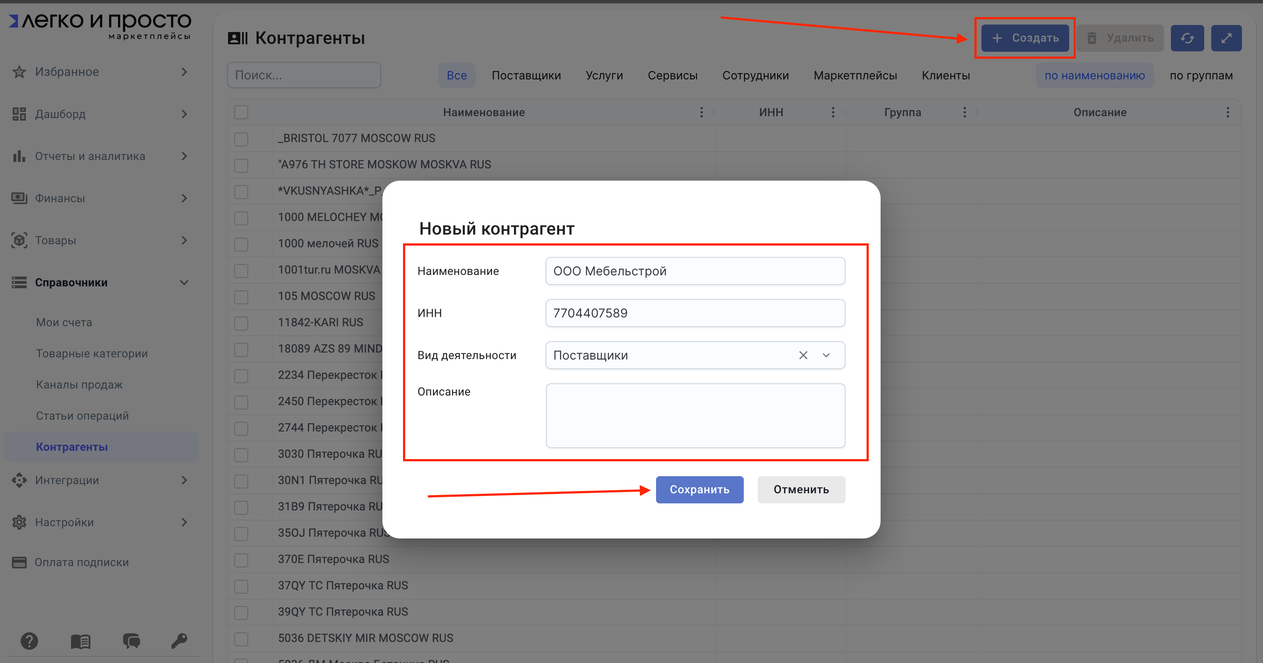
Task: Click the refresh icon button in the header
Action: click(1187, 38)
